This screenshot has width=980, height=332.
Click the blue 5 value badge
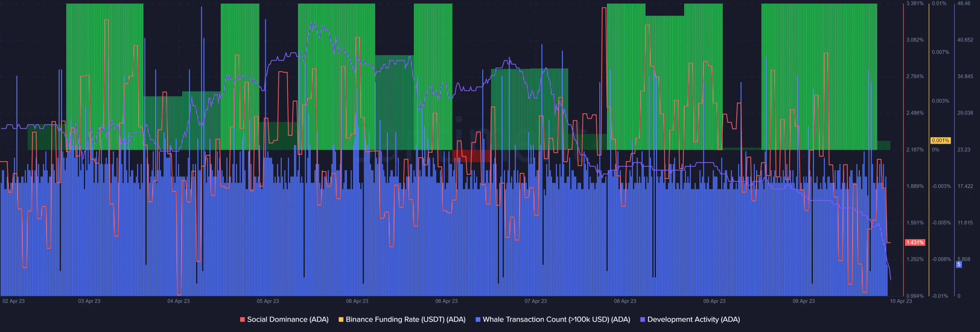(959, 264)
